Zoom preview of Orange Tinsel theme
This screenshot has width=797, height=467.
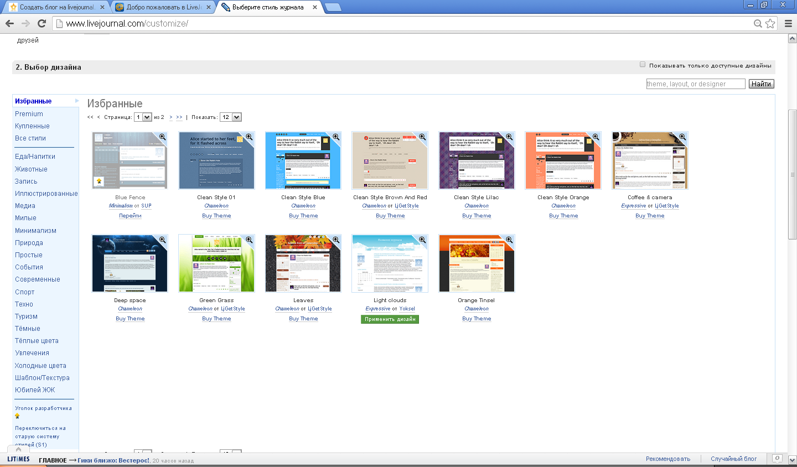click(509, 240)
